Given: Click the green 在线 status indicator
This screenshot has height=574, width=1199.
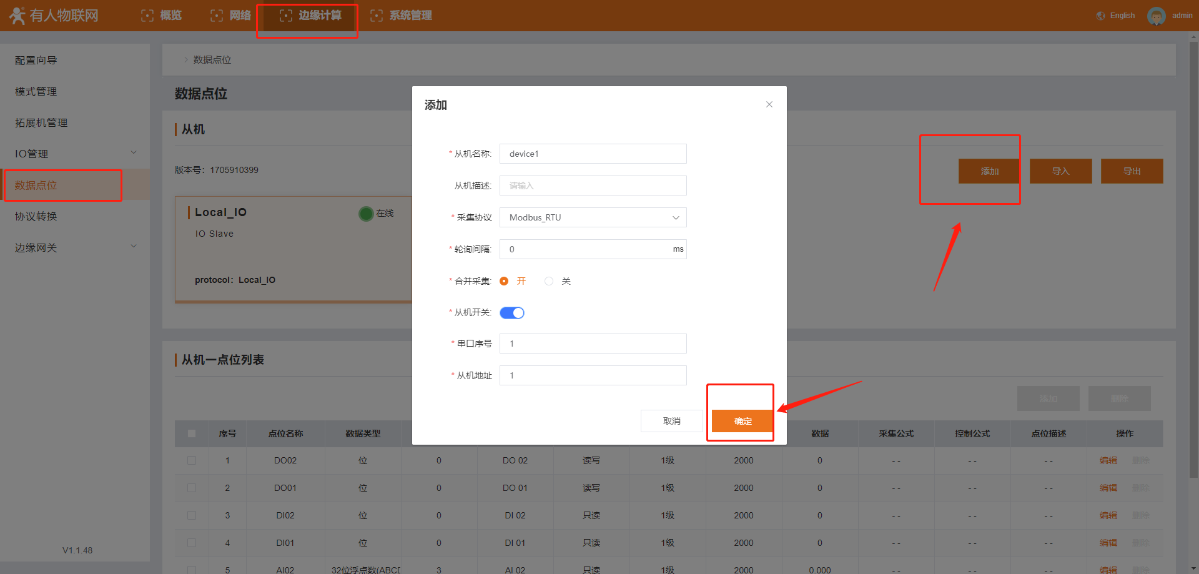Looking at the screenshot, I should point(366,214).
